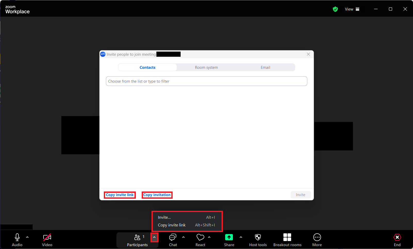Open the Share options chevron
The width and height of the screenshot is (413, 249).
point(241,237)
